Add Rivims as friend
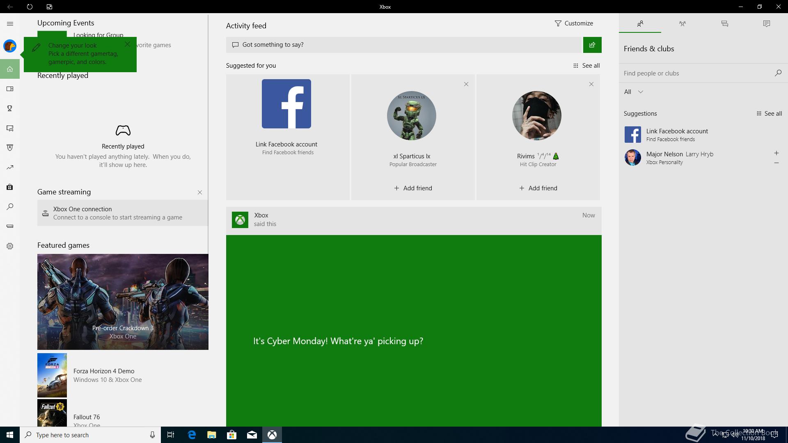 pyautogui.click(x=538, y=188)
